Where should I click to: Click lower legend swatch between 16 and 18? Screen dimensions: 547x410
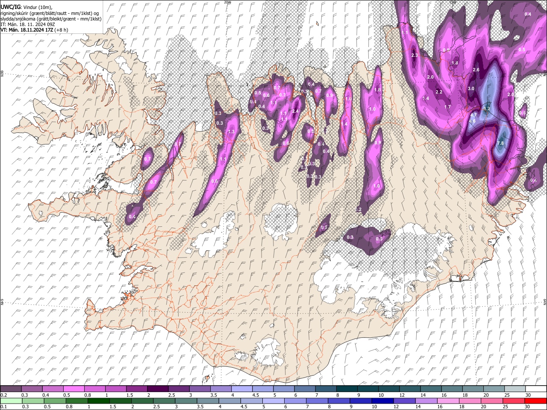click(x=449, y=401)
